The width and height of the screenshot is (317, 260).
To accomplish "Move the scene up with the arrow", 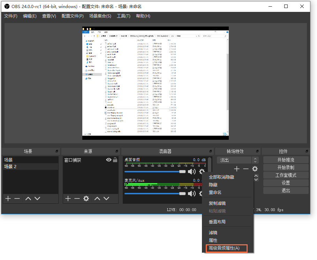I will (28, 198).
